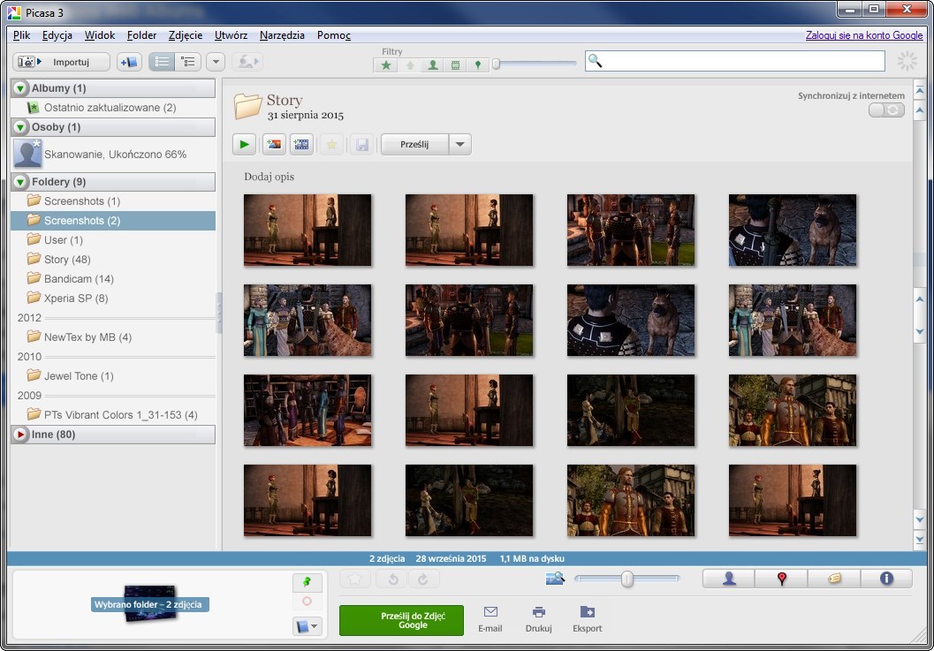Image resolution: width=934 pixels, height=651 pixels.
Task: Expand the Inne section
Action: [20, 435]
